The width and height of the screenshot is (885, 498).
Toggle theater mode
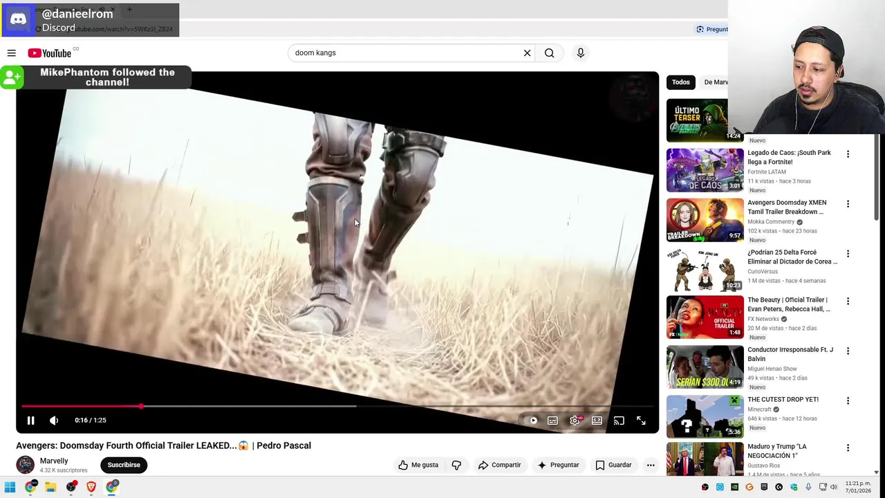tap(597, 421)
